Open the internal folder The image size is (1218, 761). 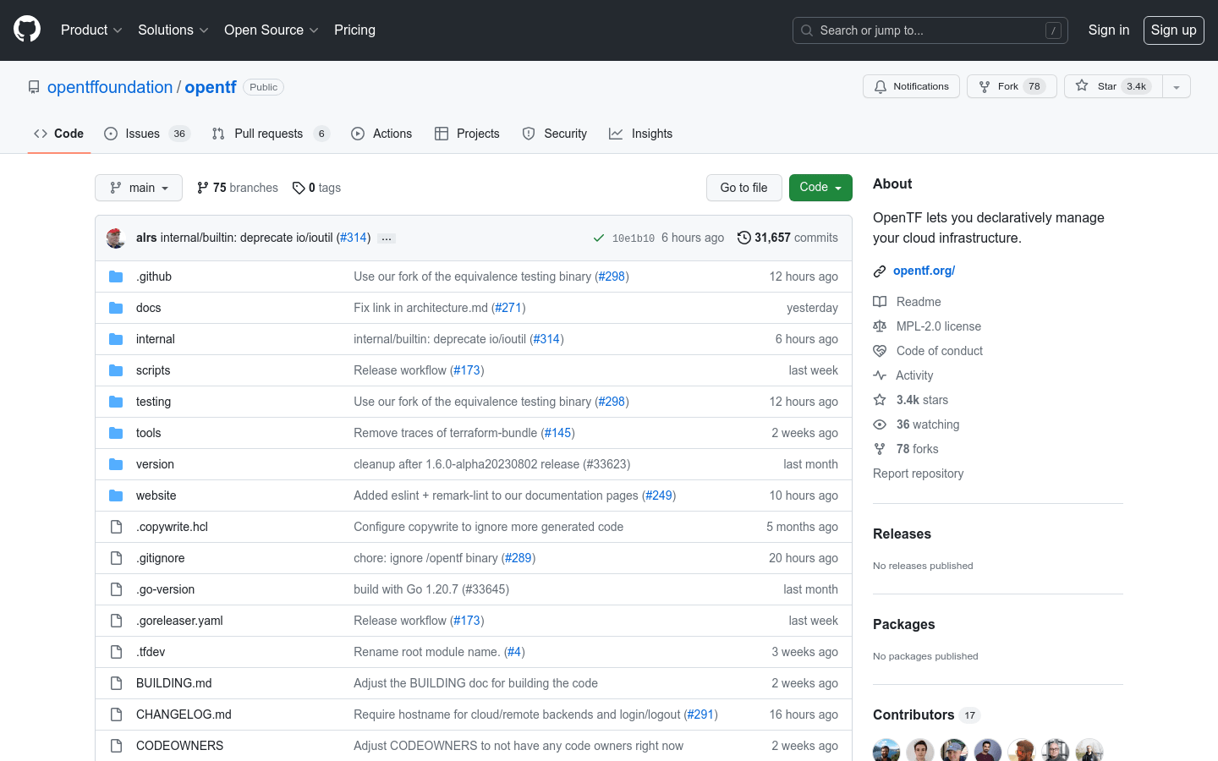click(156, 339)
